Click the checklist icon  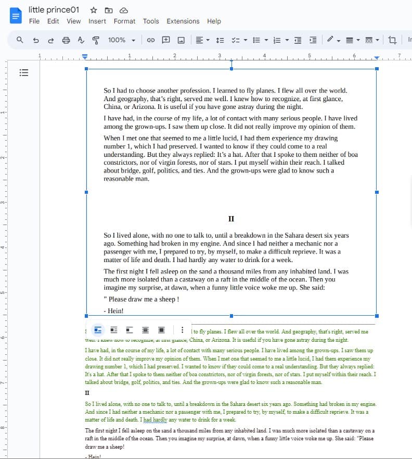[236, 40]
